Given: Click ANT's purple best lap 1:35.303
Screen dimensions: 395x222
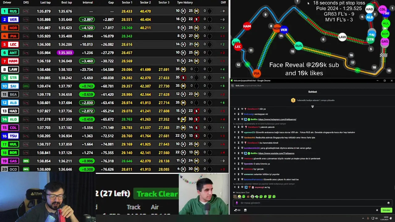Looking at the screenshot, I should click(65, 53).
